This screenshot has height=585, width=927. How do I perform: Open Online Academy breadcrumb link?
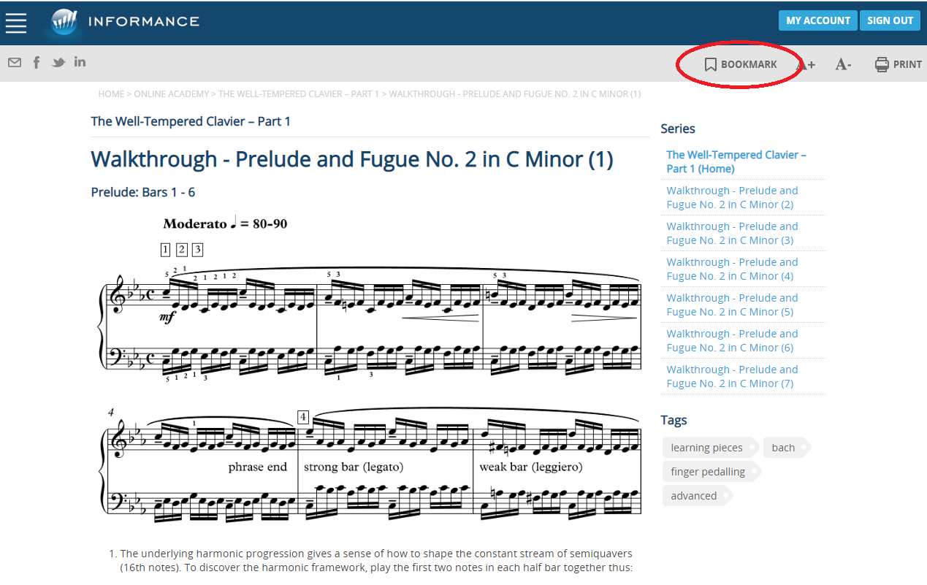tap(172, 94)
